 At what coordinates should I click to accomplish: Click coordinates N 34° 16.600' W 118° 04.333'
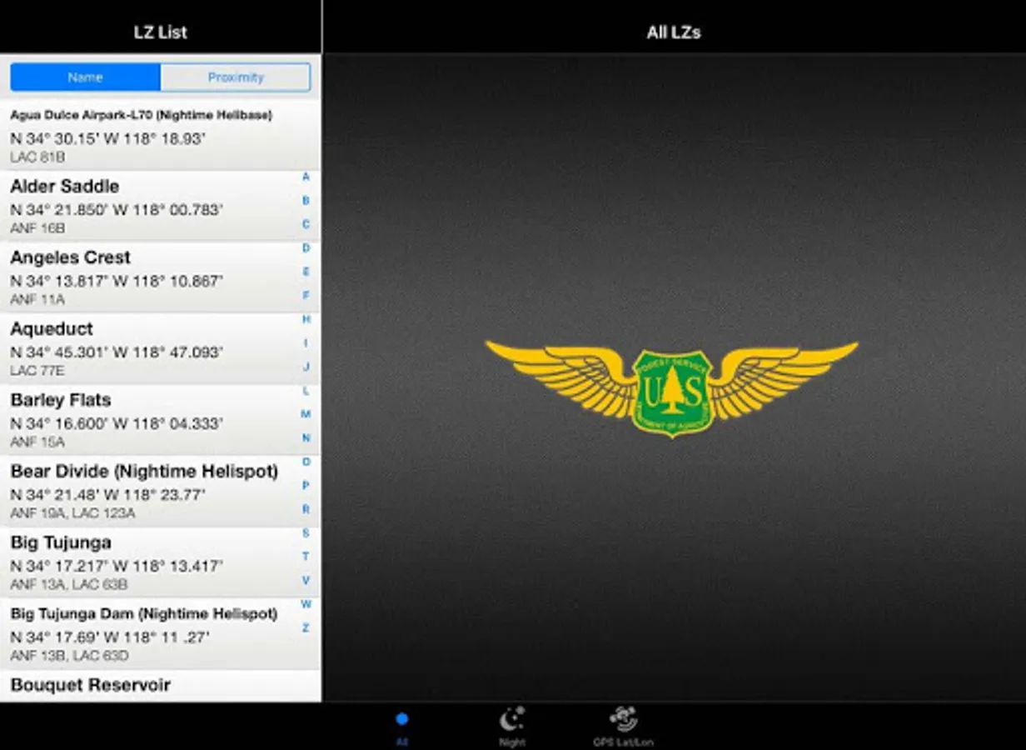click(x=117, y=424)
